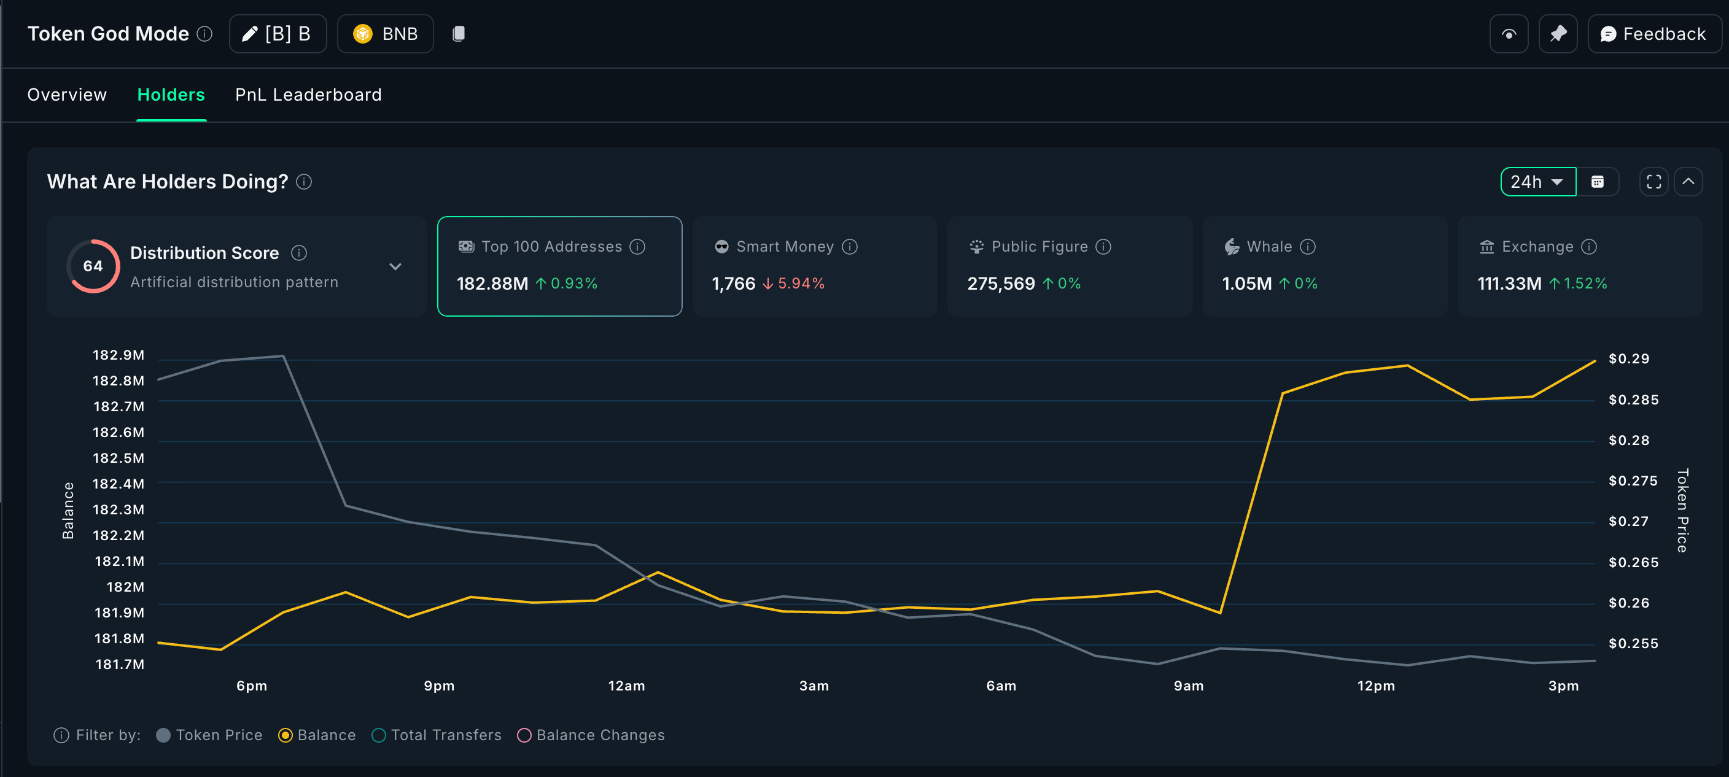
Task: Toggle the Token Price filter
Action: pos(163,735)
